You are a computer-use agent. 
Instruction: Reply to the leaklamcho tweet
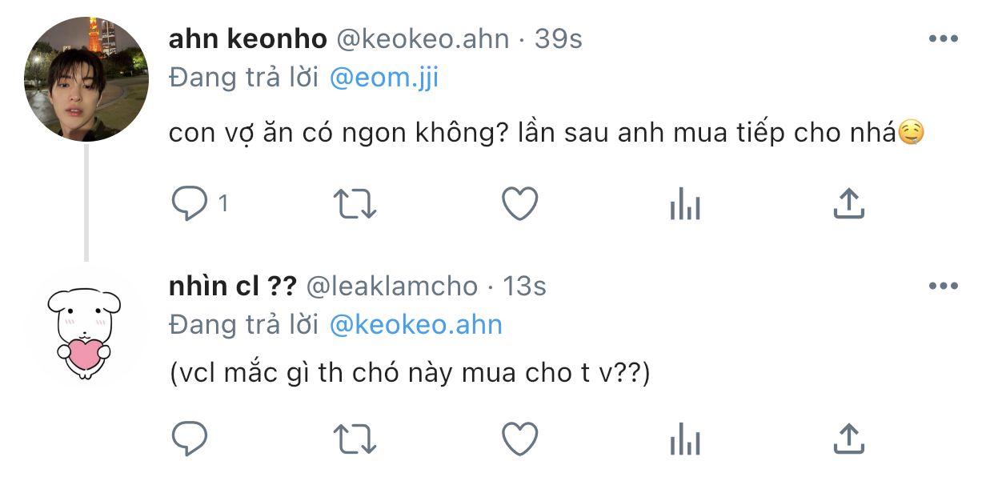pos(190,439)
